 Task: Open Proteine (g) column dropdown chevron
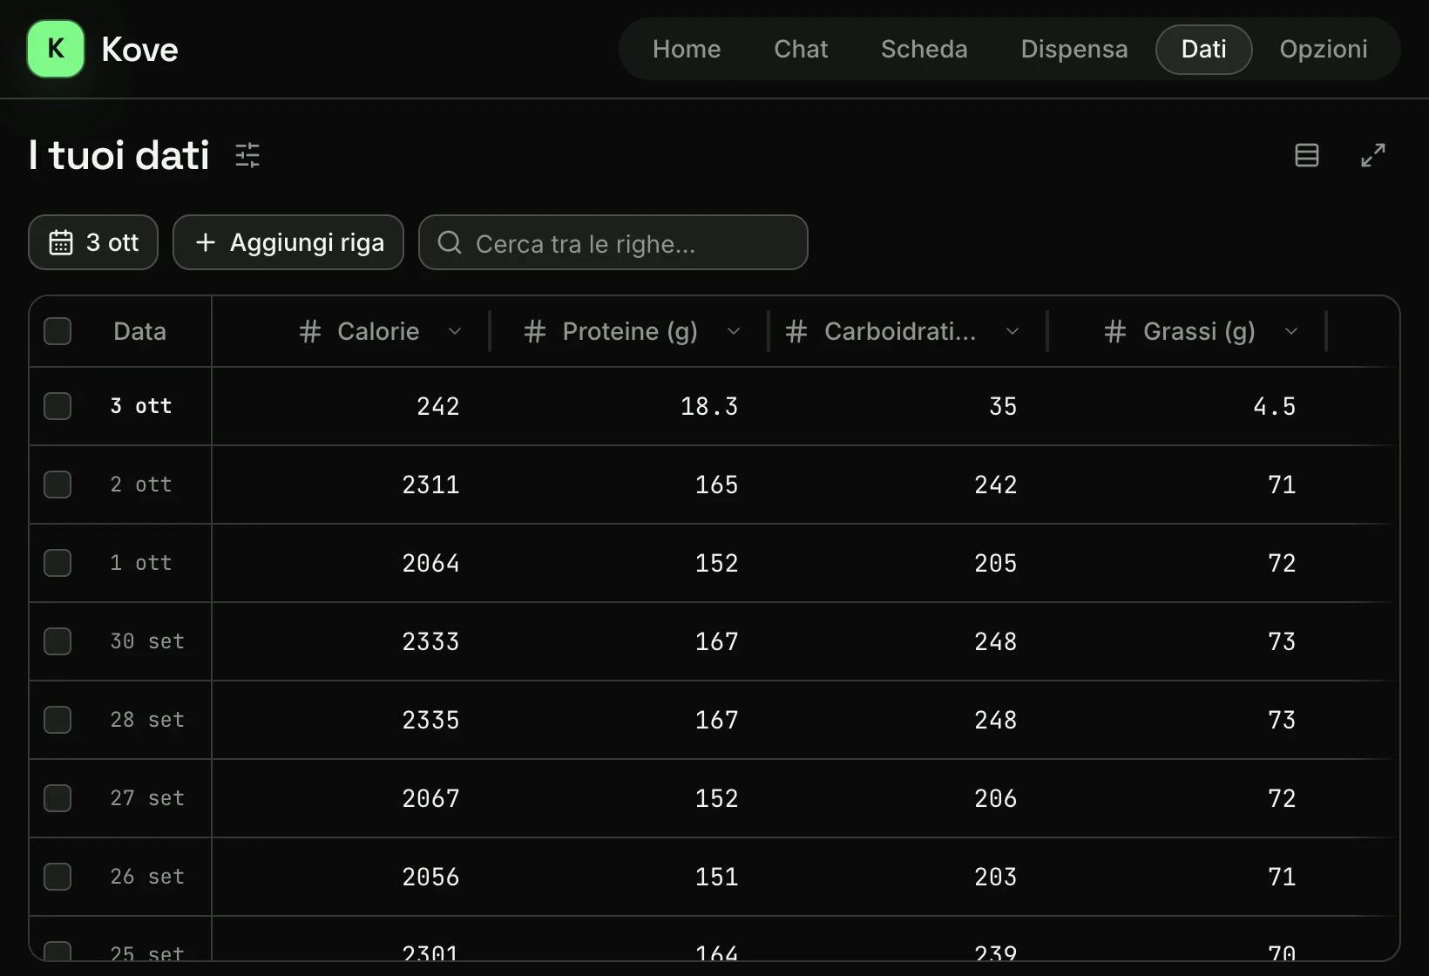click(x=734, y=331)
